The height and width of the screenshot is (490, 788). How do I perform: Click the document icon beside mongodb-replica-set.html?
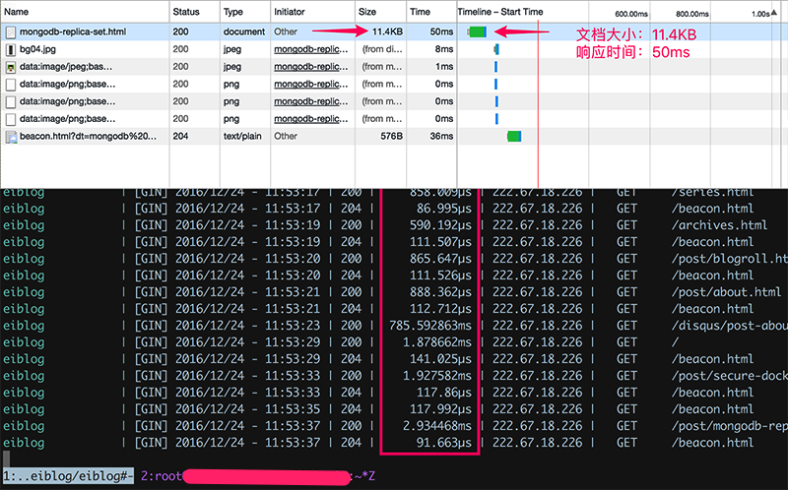click(x=11, y=32)
